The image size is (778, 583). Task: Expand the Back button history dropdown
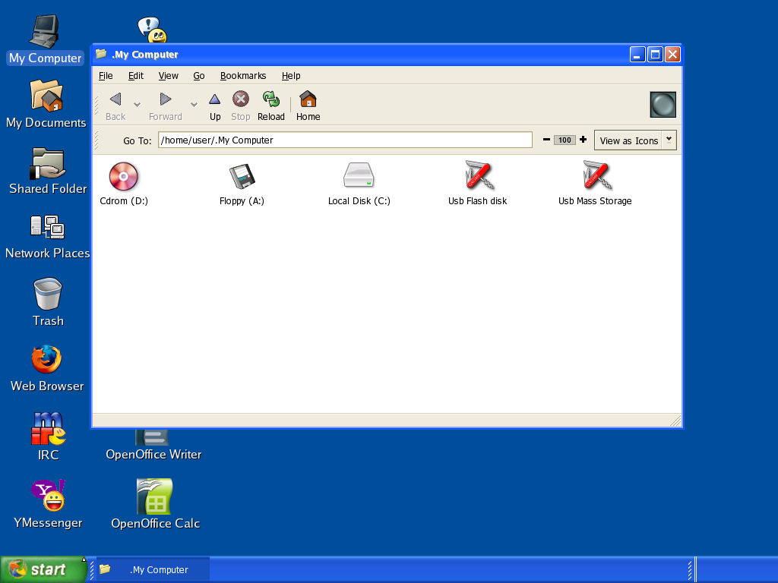pos(138,105)
